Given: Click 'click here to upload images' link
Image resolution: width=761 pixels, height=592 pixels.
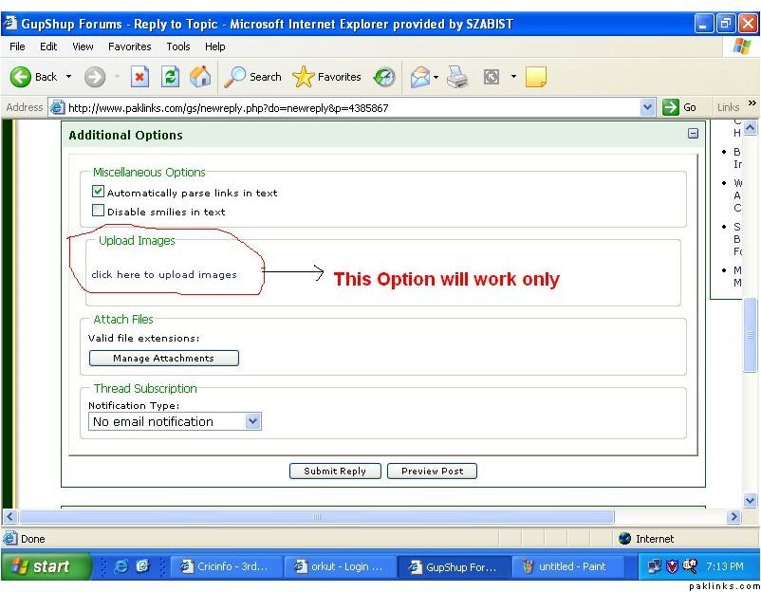Looking at the screenshot, I should tap(164, 274).
